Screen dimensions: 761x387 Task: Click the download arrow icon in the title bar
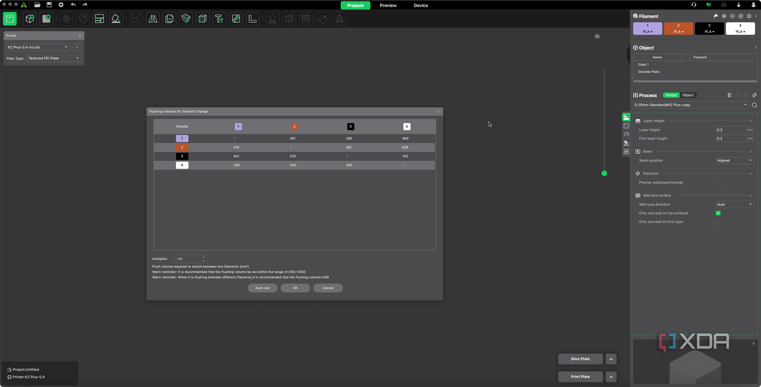tap(739, 5)
